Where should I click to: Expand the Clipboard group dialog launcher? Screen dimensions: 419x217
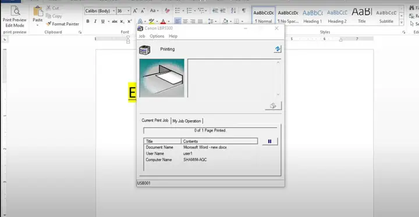tap(80, 32)
